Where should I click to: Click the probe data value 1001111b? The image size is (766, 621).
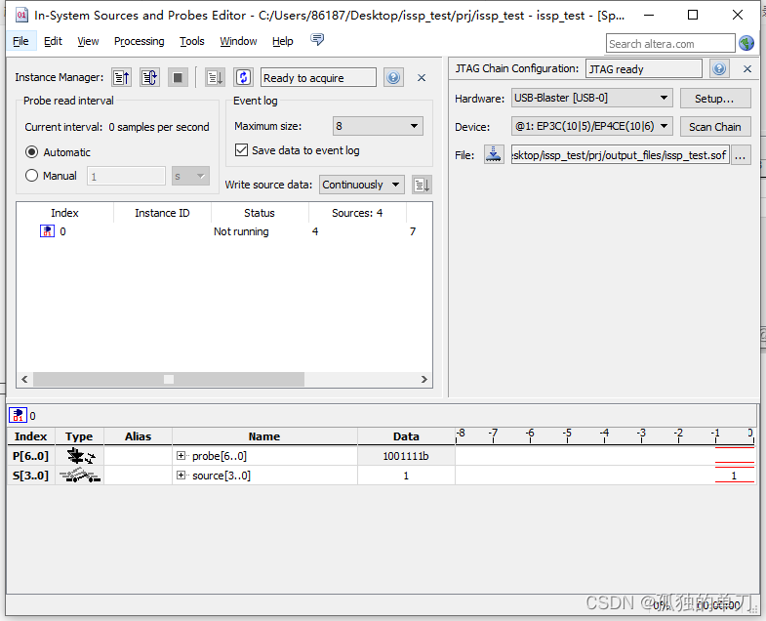coord(406,456)
